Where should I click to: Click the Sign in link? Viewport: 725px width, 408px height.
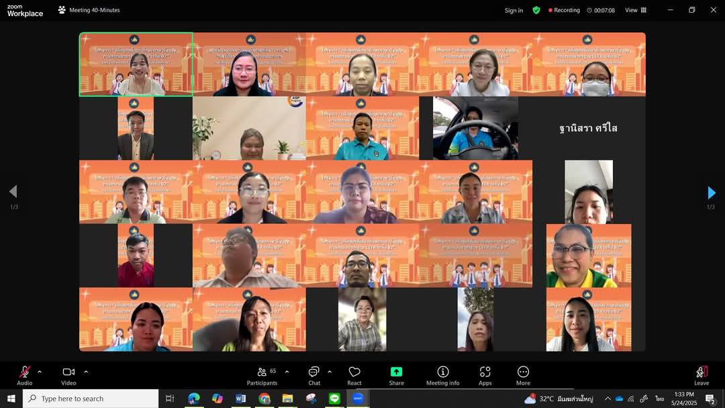[514, 10]
